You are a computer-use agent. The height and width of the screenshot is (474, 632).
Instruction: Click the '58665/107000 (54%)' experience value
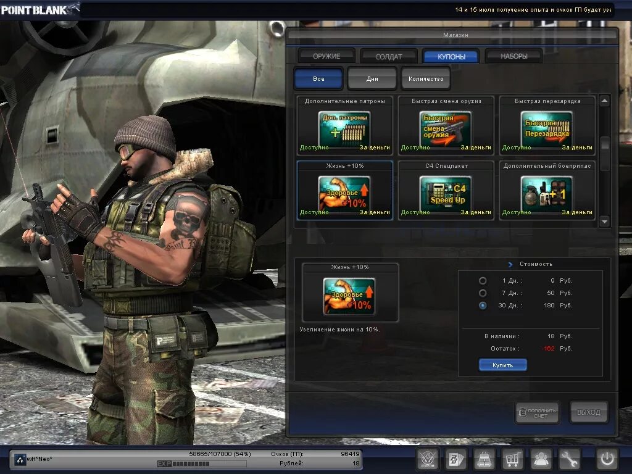(x=220, y=454)
